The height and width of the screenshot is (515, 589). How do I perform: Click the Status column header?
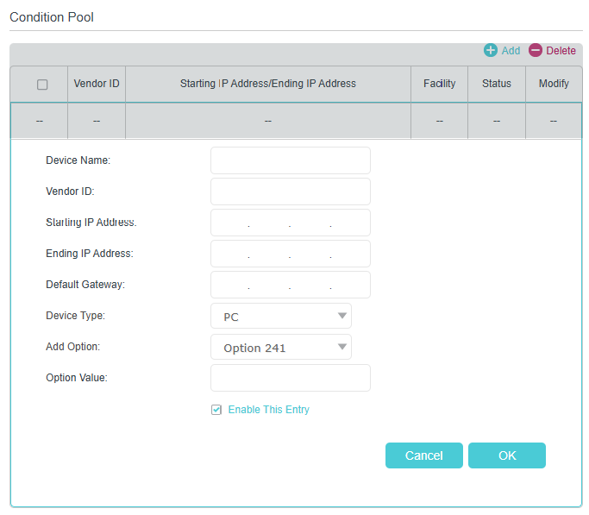497,84
